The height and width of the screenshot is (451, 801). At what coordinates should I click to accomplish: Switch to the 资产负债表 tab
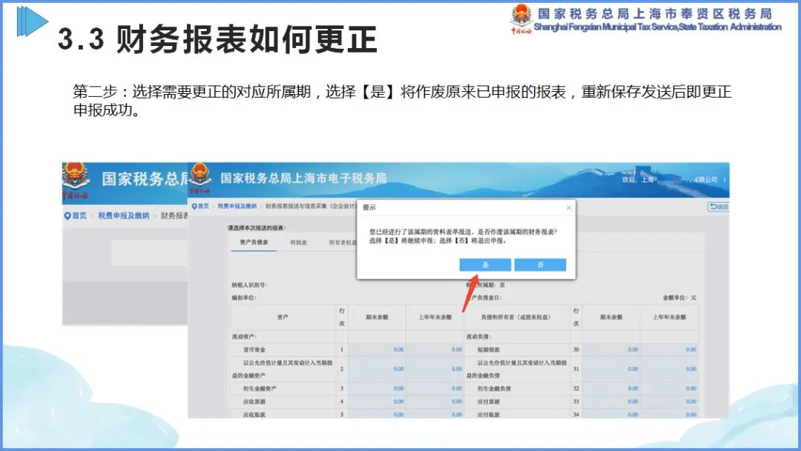point(254,242)
